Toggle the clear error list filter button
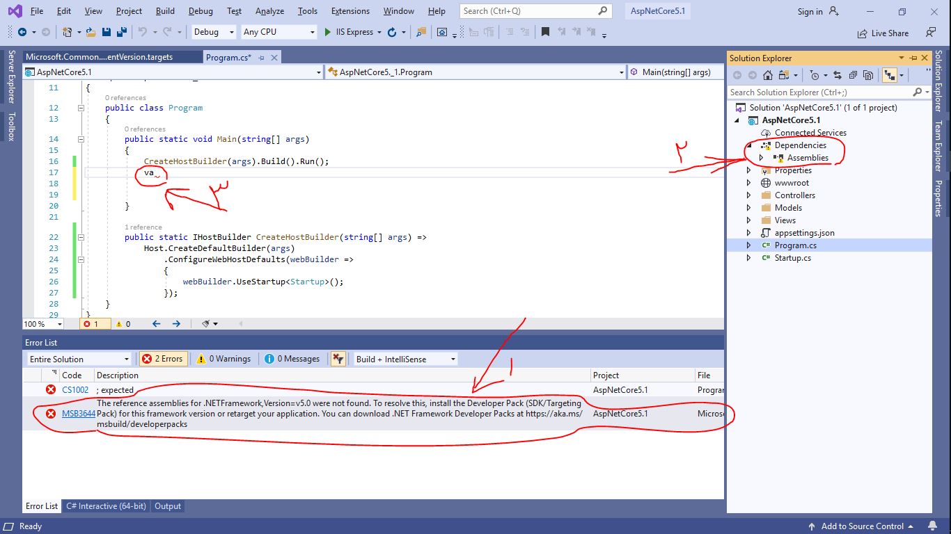 tap(338, 359)
